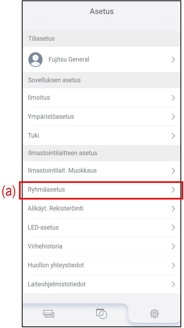184x328 pixels.
Task: Click the arrow beside Ympäristöasetus
Action: coord(173,117)
